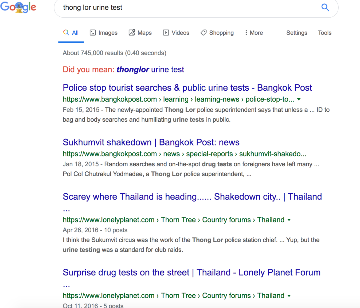Image resolution: width=360 pixels, height=308 pixels.
Task: Click the Sukhumvit shakedown green URL breadcrumb
Action: [185, 154]
